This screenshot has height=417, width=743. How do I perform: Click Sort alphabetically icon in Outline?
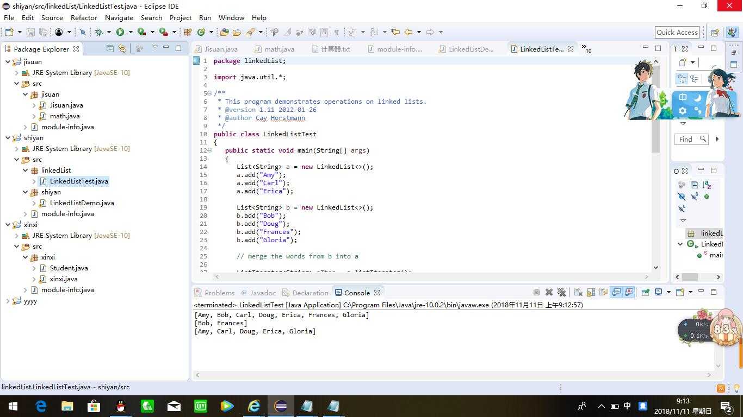point(707,185)
